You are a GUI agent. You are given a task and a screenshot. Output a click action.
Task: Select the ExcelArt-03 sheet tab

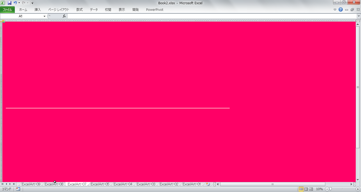click(146, 184)
